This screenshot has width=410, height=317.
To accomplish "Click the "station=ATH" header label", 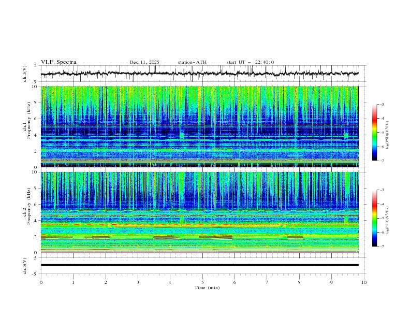I will [192, 62].
